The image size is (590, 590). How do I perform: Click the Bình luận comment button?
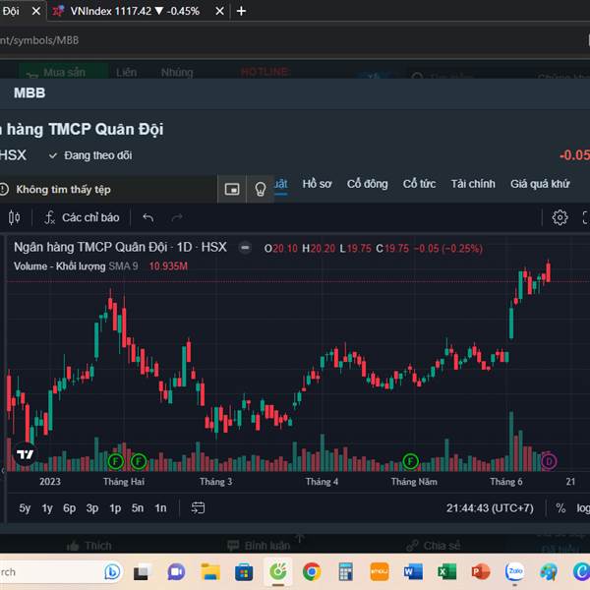[259, 546]
